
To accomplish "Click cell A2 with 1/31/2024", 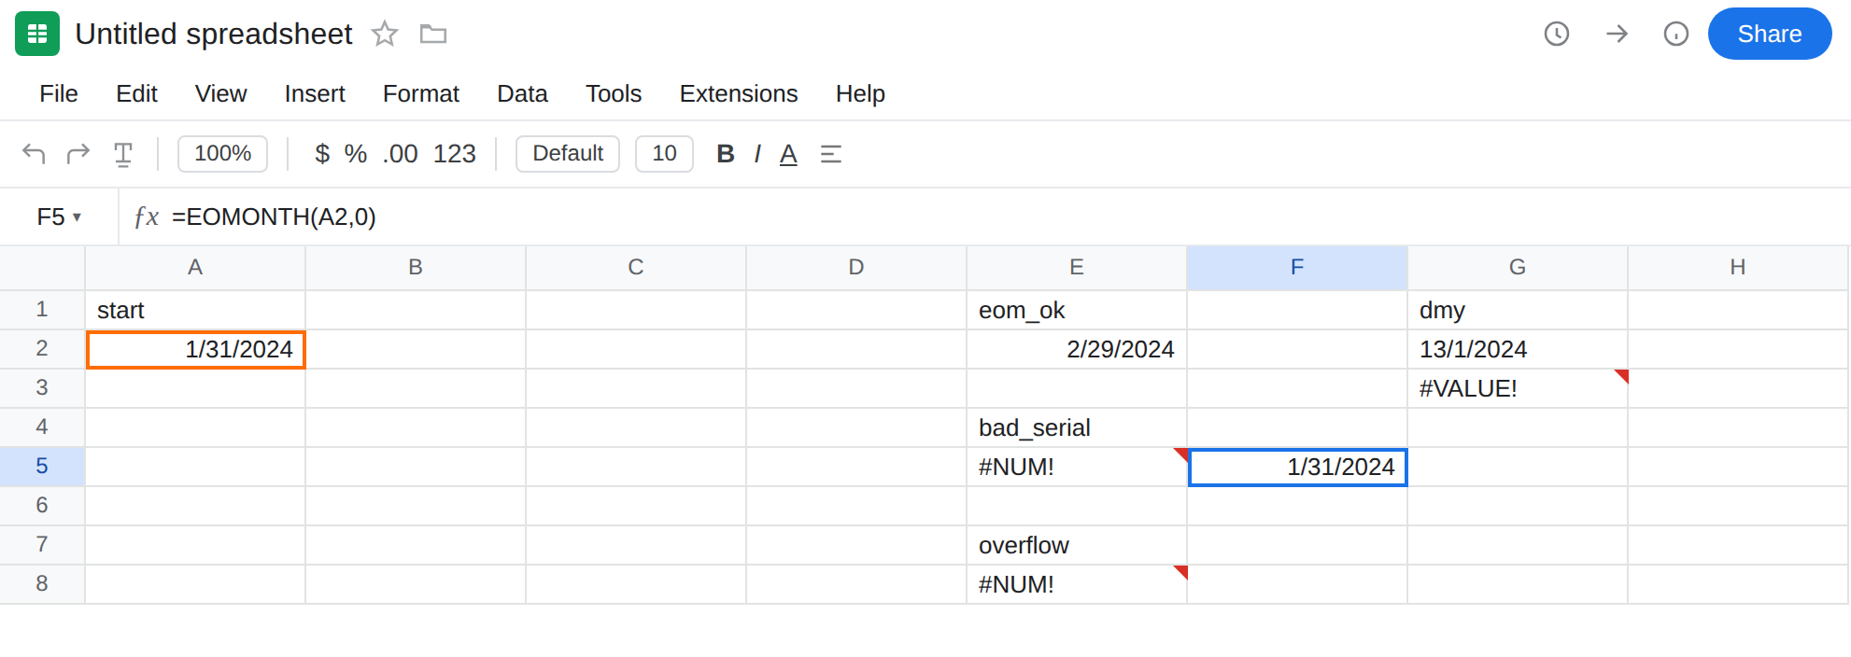I will click(x=195, y=349).
